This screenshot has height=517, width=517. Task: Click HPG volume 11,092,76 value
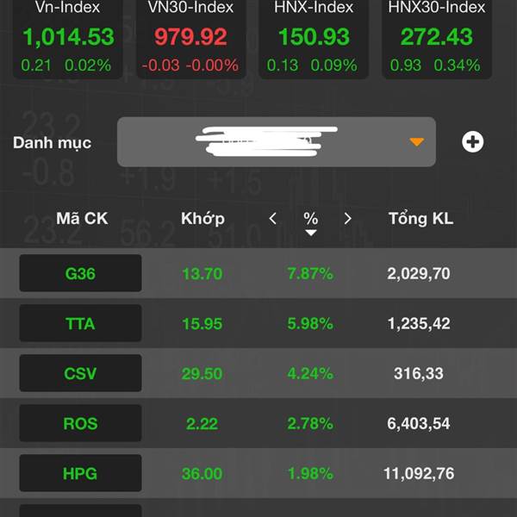coord(419,473)
